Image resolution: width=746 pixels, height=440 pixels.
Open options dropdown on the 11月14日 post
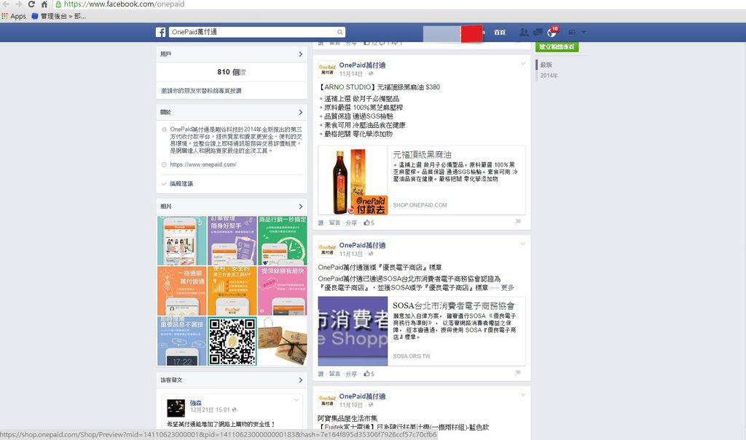click(522, 64)
